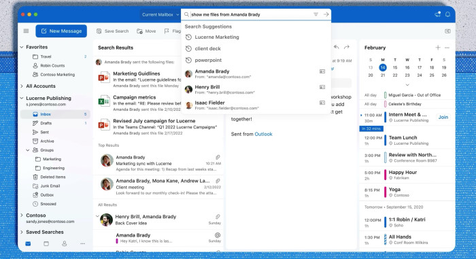Reply using the left arrow icon
This screenshot has width=476, height=259.
(337, 47)
